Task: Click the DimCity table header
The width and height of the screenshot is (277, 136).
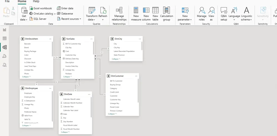Action: point(126,39)
